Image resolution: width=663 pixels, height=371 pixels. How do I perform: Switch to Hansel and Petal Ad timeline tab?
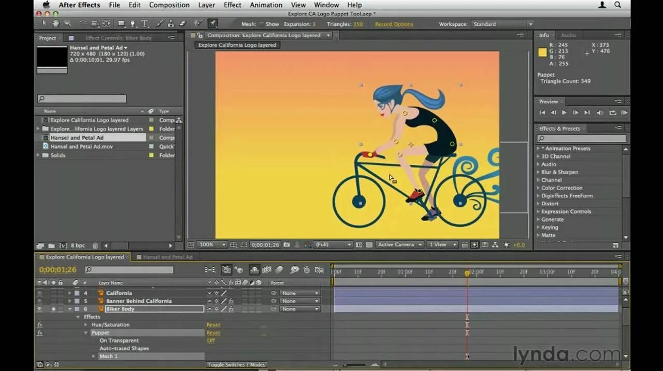tap(167, 257)
